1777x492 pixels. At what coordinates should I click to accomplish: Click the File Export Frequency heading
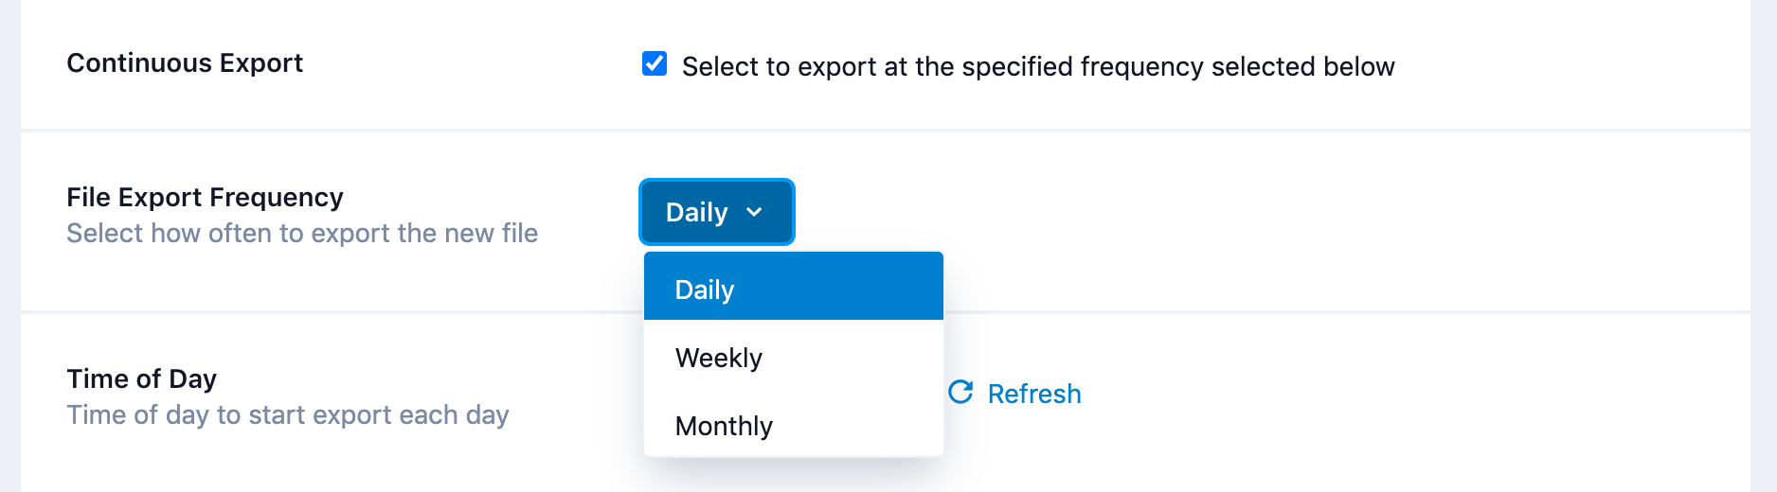[205, 197]
